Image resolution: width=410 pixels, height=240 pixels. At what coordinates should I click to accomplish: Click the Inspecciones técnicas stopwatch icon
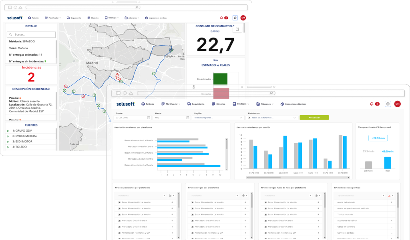(282, 104)
